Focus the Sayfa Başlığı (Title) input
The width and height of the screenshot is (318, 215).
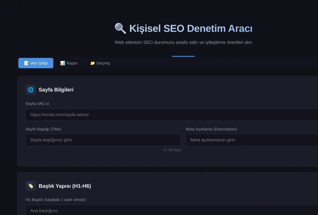coord(103,140)
